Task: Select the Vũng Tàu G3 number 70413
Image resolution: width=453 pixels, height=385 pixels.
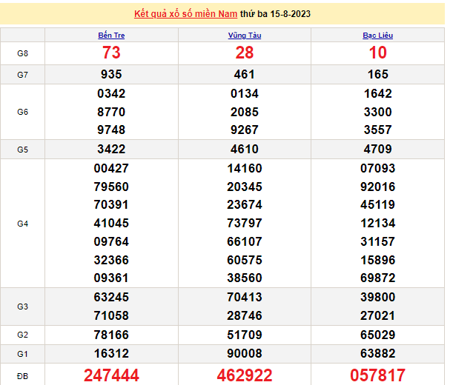Action: [x=244, y=298]
